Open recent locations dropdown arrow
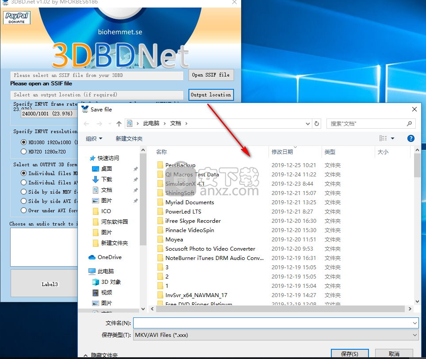The image size is (426, 359). (x=110, y=123)
